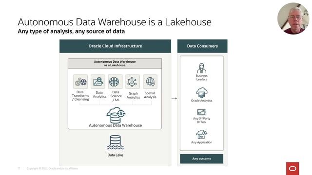
Task: Click the Data Consumers header
Action: (x=202, y=46)
